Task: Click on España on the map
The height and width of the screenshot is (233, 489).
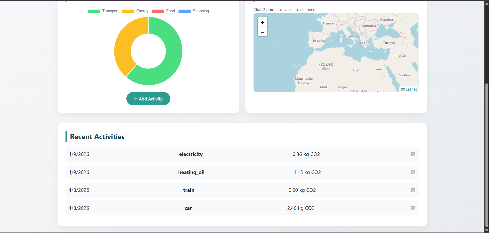Action: tap(319, 41)
